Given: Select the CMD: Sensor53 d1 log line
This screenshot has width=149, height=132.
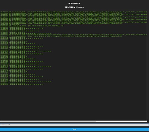Looking at the screenshot, I should click(x=10, y=25).
